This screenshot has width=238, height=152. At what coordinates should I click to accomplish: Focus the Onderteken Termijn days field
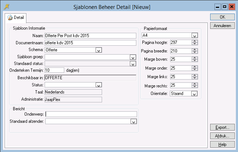tap(54, 70)
